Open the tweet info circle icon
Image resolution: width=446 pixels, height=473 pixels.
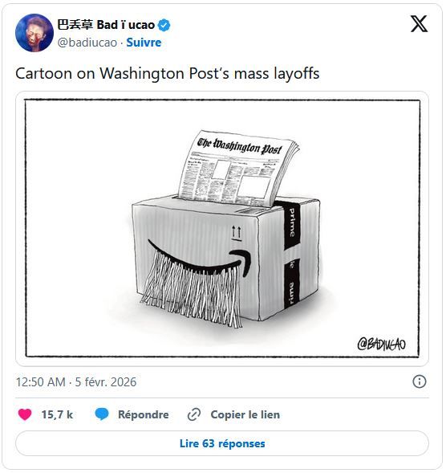[420, 381]
